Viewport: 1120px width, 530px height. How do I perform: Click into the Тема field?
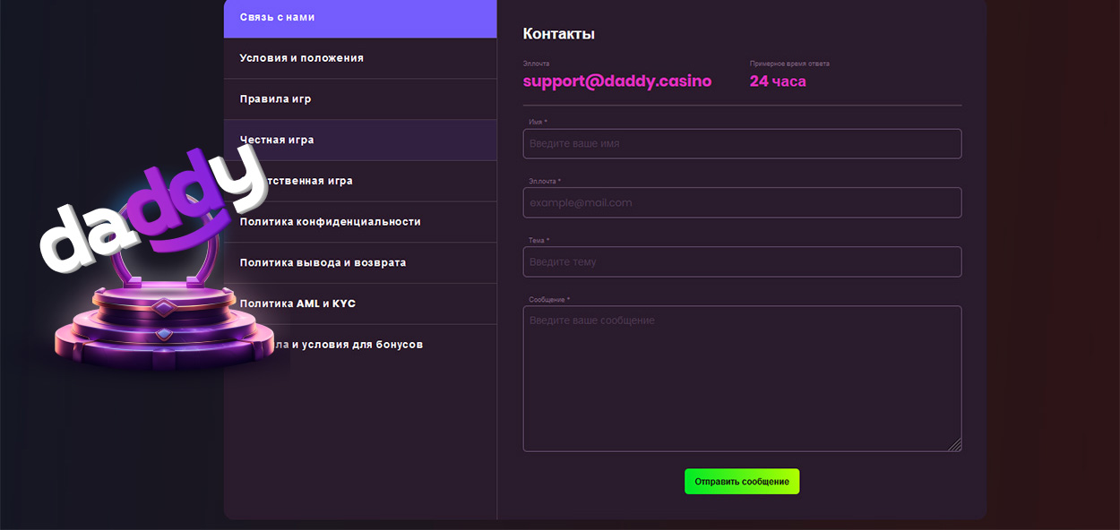742,261
